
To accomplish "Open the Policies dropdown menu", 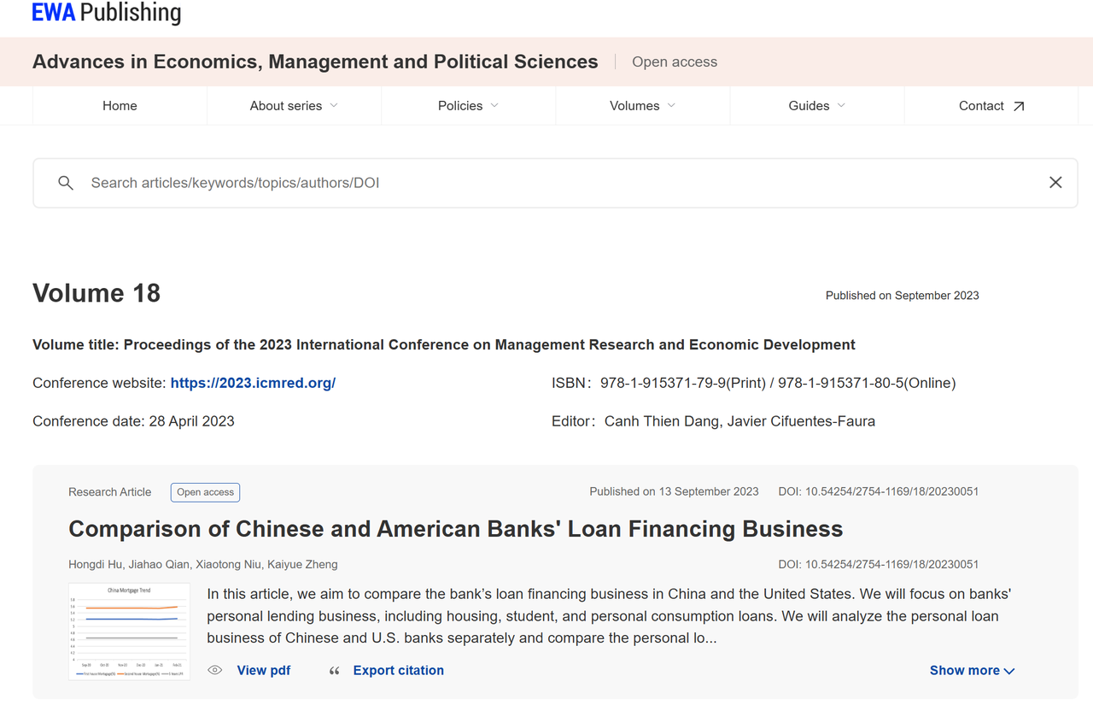I will point(468,106).
